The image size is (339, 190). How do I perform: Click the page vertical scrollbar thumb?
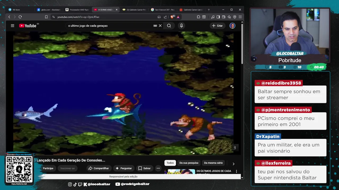tap(242, 44)
